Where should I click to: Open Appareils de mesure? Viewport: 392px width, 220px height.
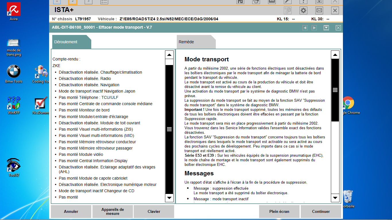tap(112, 211)
